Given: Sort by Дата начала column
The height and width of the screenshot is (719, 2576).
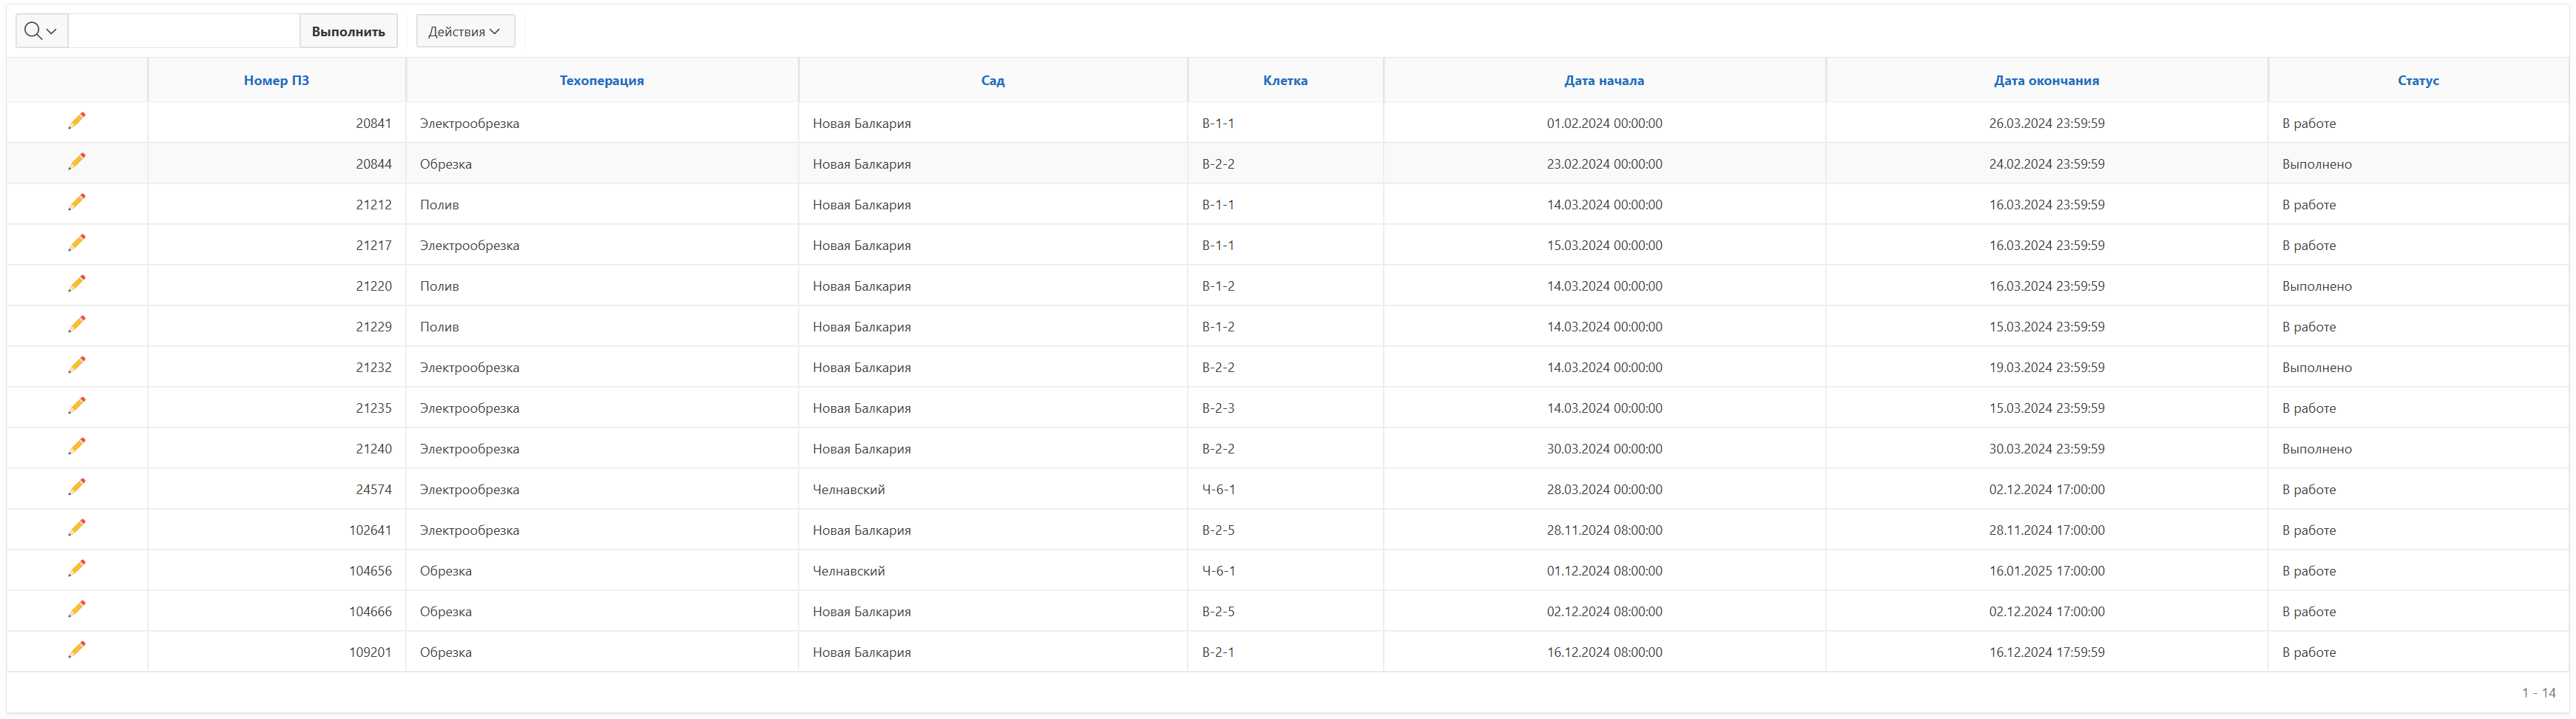Looking at the screenshot, I should click(x=1604, y=80).
